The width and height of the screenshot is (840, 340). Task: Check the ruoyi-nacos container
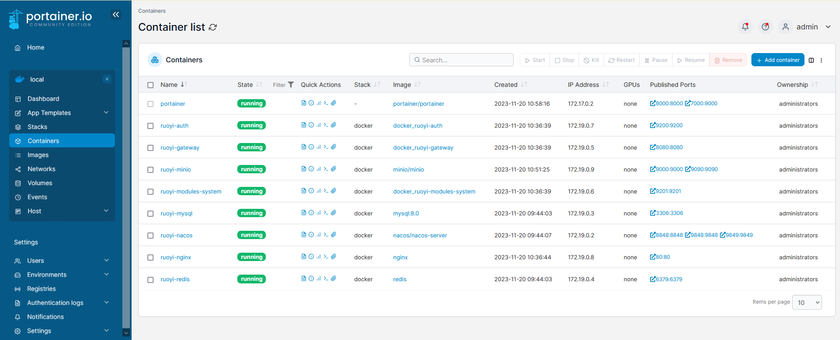(150, 236)
